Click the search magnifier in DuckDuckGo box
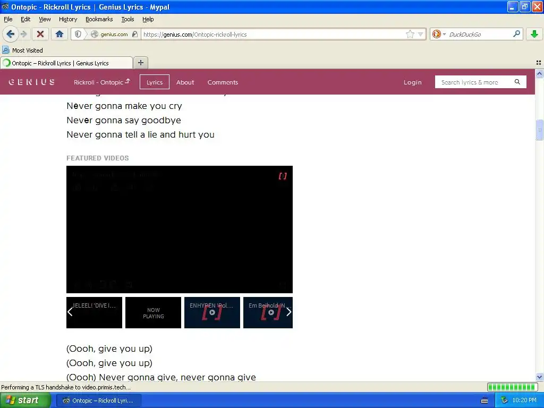Viewport: 544px width, 408px height. point(516,33)
